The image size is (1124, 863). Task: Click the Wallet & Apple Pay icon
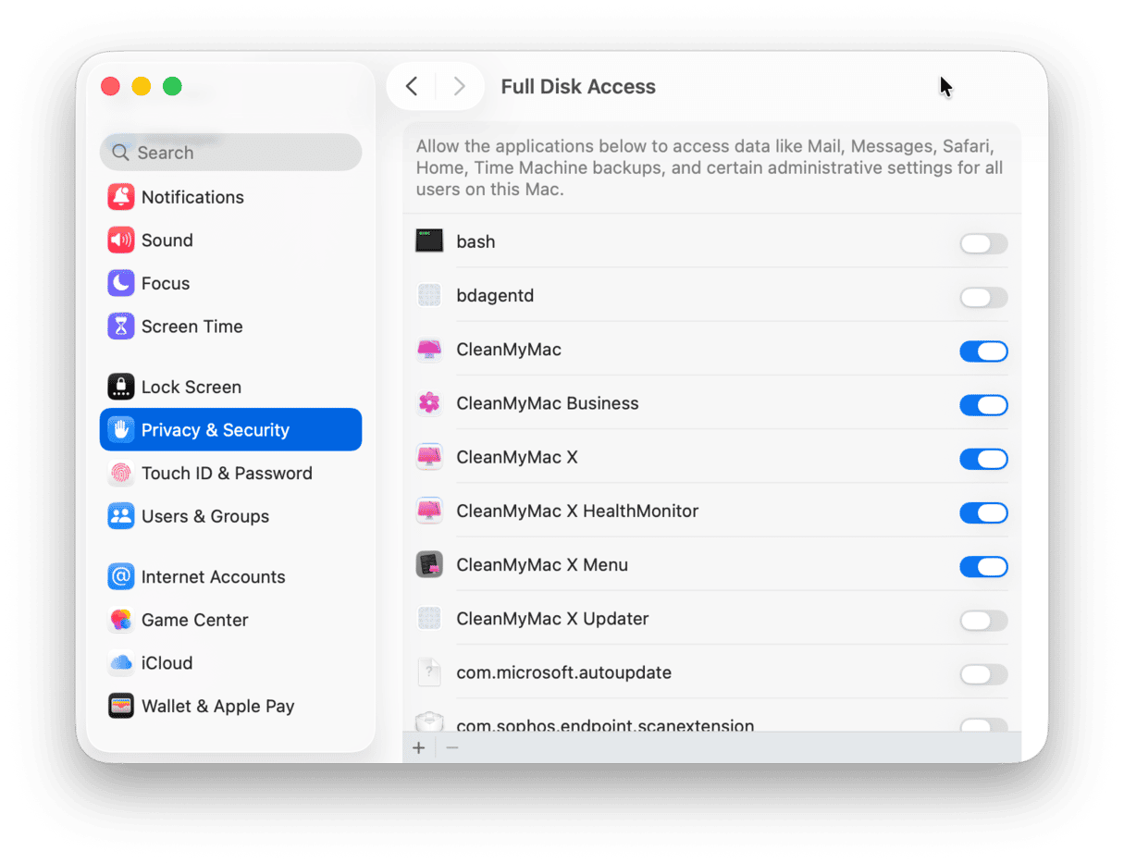click(121, 706)
